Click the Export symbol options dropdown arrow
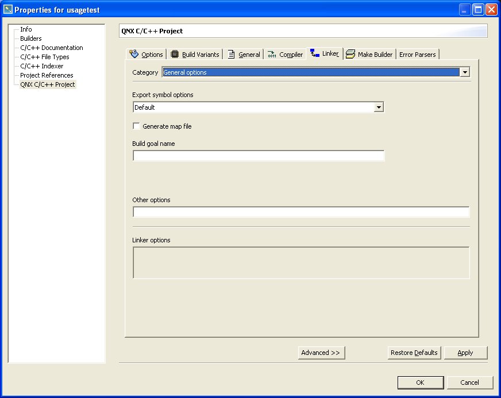 (x=378, y=107)
